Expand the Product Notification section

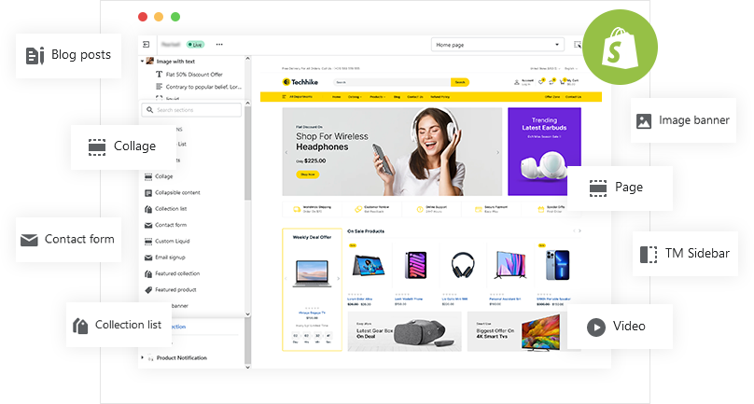click(x=143, y=357)
